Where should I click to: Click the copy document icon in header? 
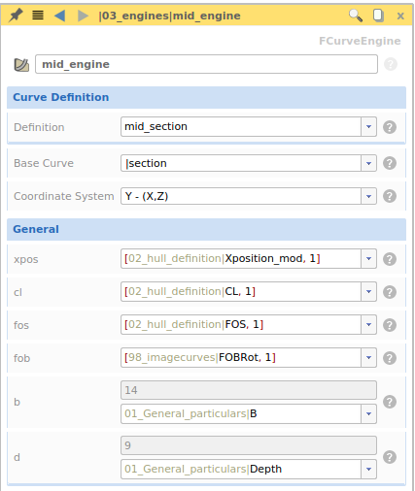click(x=378, y=16)
